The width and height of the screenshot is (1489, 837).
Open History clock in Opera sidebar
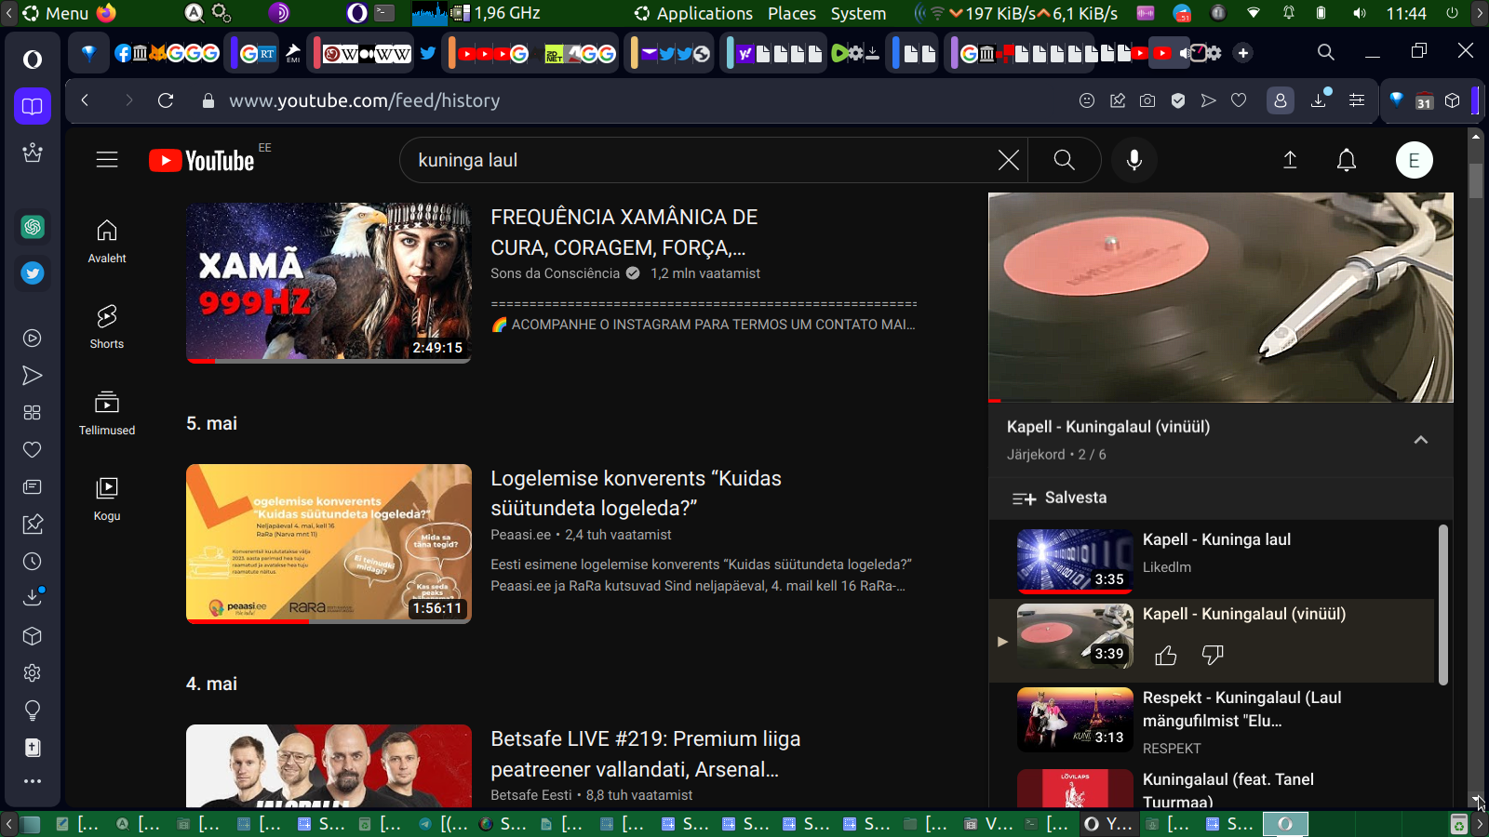pos(33,561)
